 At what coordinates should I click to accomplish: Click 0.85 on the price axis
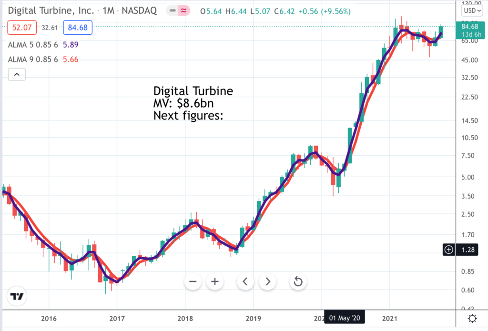(468, 271)
